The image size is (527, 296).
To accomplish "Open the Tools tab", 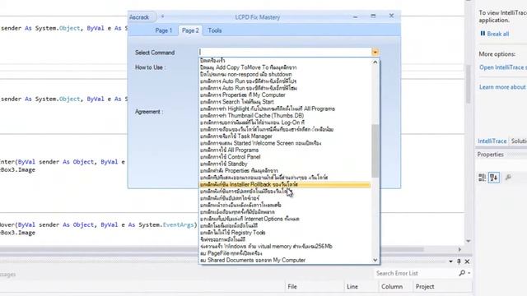I will [214, 30].
